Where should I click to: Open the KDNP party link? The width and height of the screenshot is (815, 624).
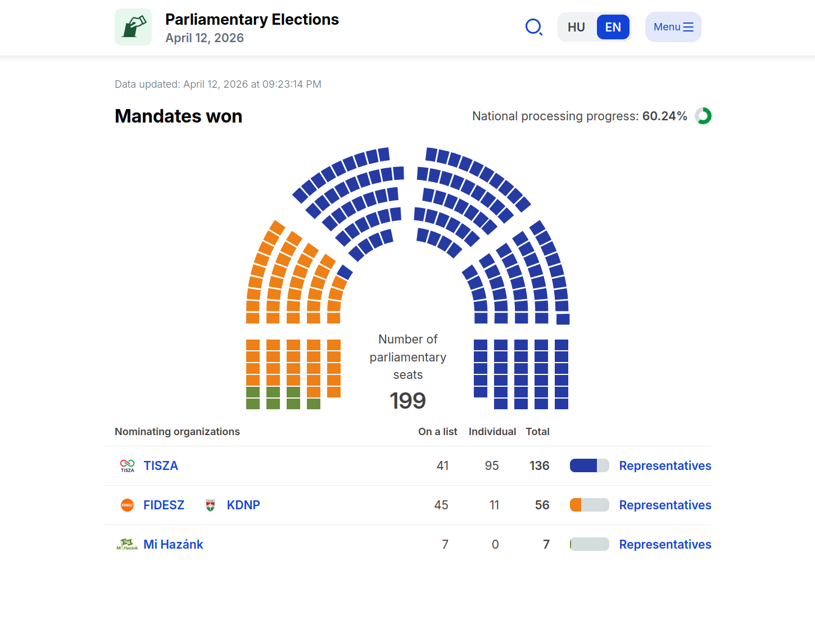point(243,505)
